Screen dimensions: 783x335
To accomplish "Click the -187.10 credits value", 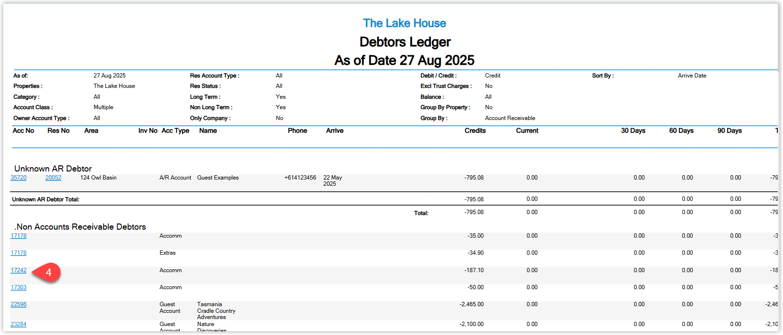I will (474, 270).
